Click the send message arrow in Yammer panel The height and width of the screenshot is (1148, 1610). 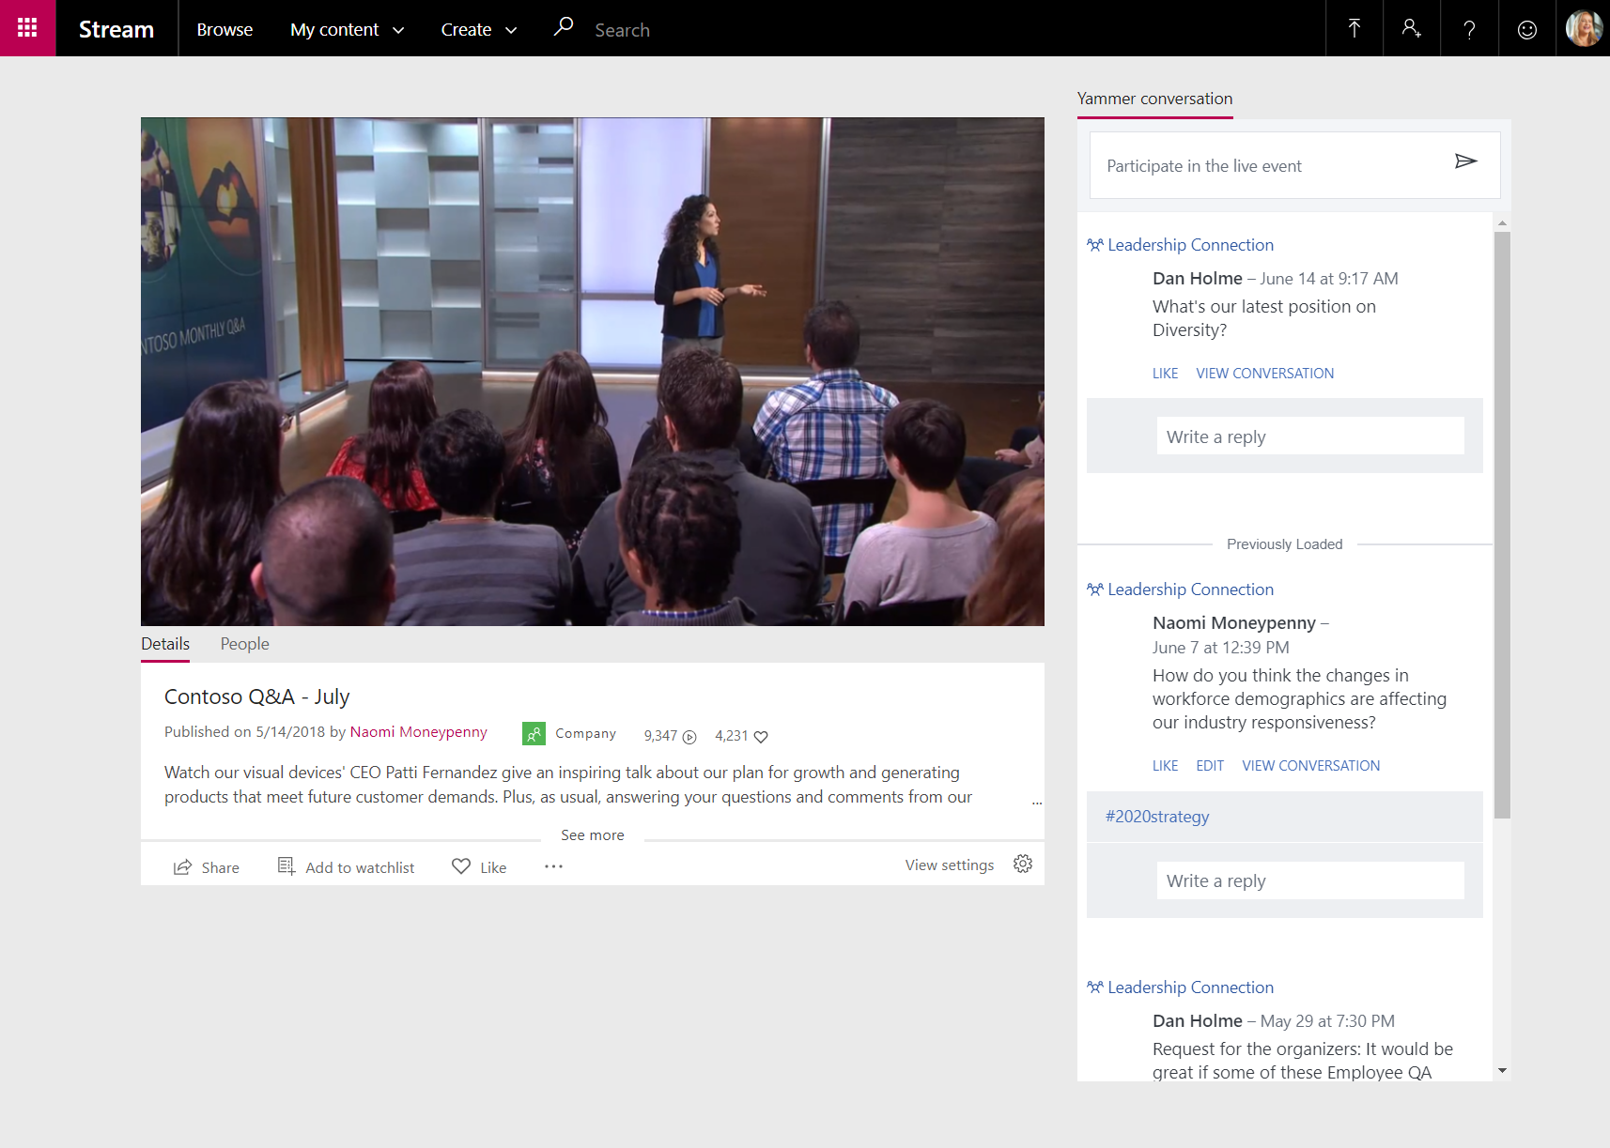coord(1466,161)
